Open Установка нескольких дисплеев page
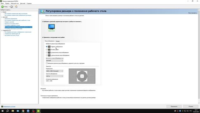The image size is (200, 113). tap(13, 29)
